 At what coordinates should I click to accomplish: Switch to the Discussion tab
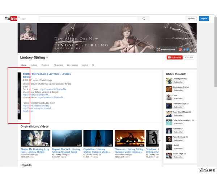(73, 65)
